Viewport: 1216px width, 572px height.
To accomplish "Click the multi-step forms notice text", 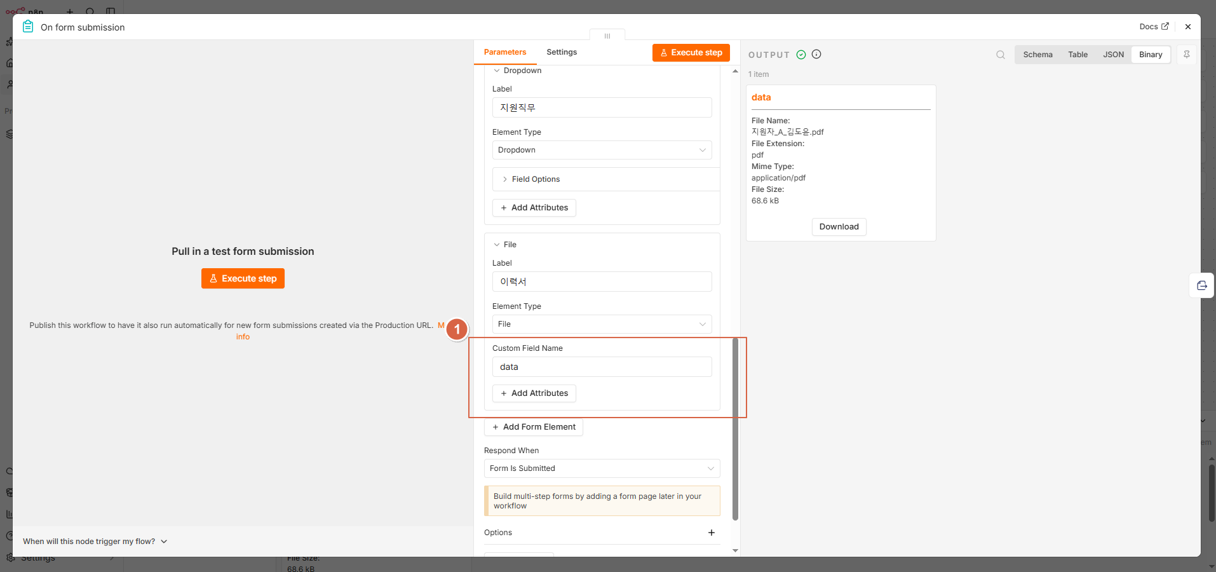I will [x=602, y=501].
